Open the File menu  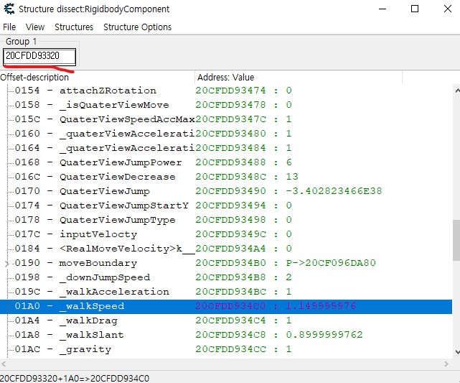tap(9, 27)
